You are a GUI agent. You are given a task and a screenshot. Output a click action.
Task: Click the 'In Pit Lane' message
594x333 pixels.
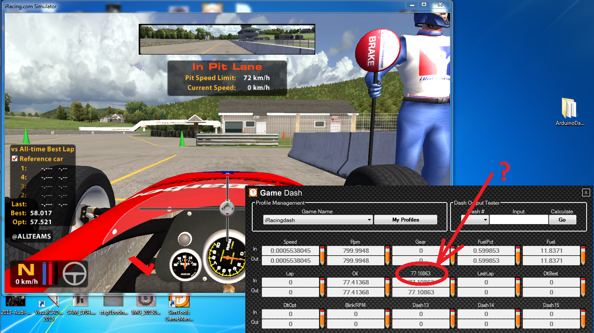227,66
